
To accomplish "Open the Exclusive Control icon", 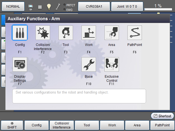I will tap(112, 65).
